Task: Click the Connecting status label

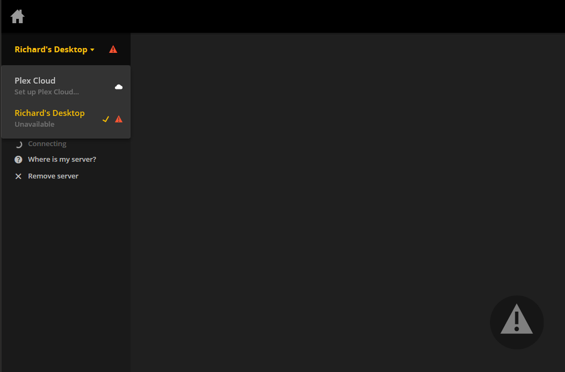Action: point(47,143)
